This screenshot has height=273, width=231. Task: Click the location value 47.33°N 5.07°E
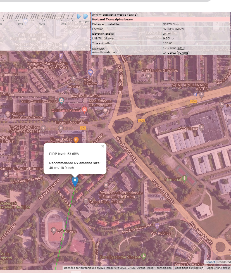pos(174,29)
